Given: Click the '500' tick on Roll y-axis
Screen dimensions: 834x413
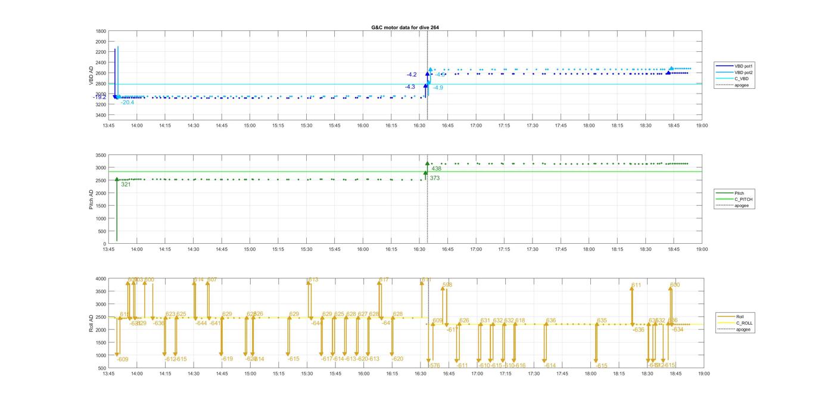Looking at the screenshot, I should point(102,368).
